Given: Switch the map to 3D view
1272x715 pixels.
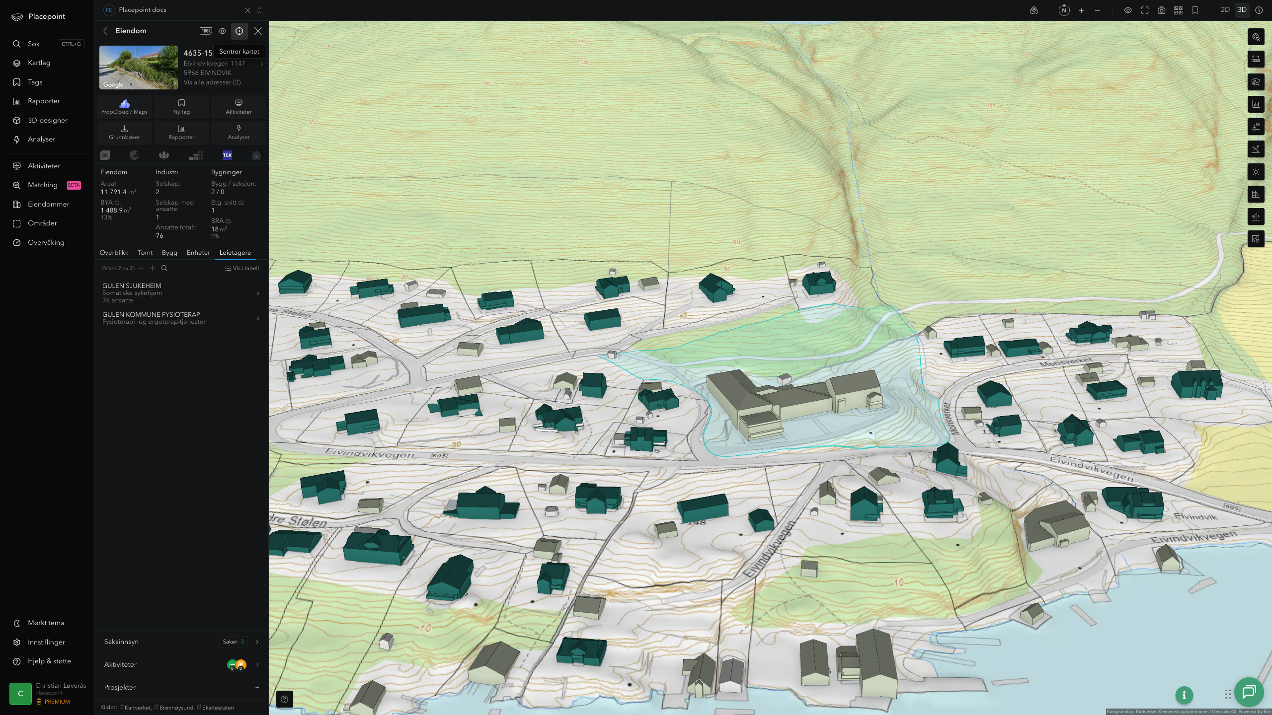Looking at the screenshot, I should coord(1242,10).
